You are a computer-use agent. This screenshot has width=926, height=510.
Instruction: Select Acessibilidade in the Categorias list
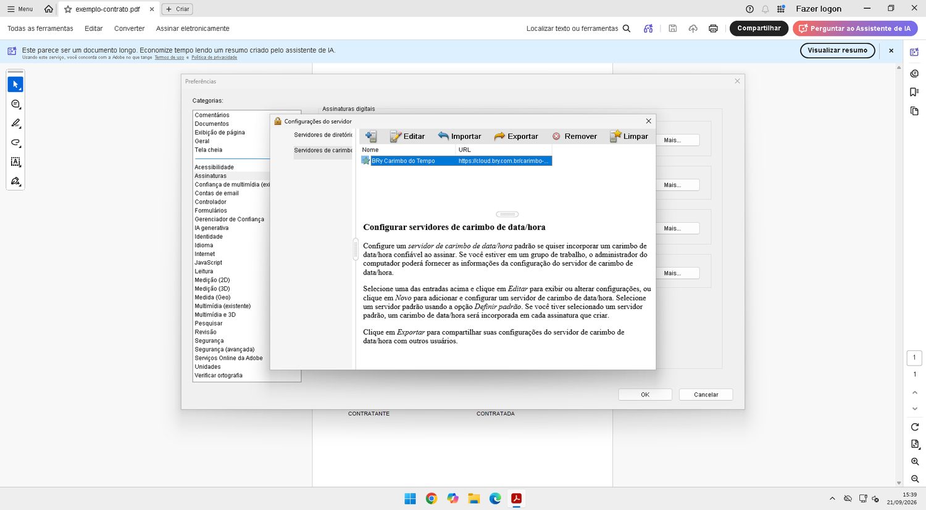[214, 167]
